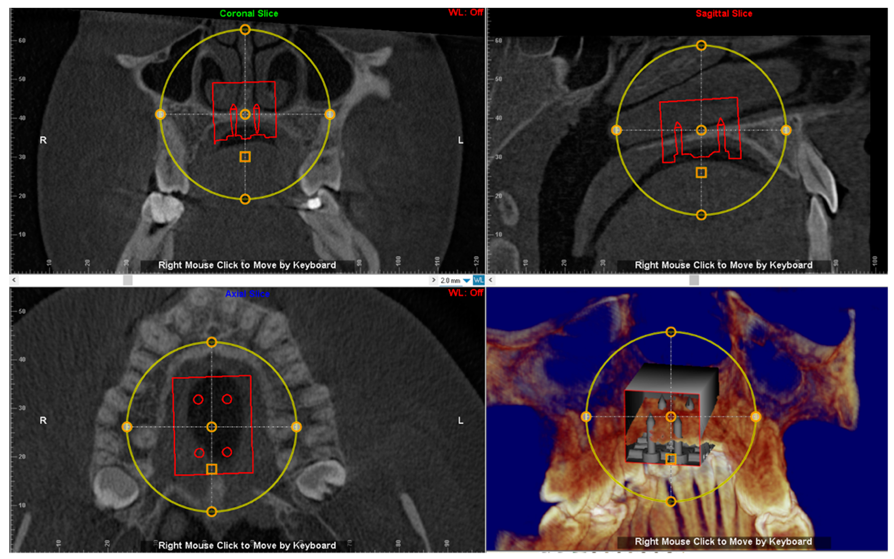The image size is (894, 559).
Task: Click the 3D view circle's top handle
Action: [671, 332]
